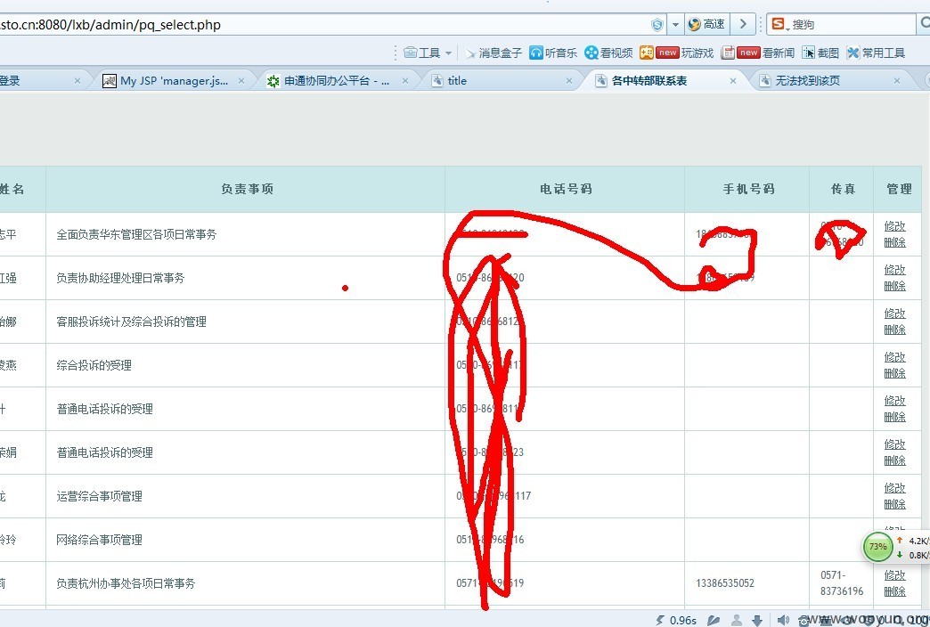Click the go arrow next to 高速

pyautogui.click(x=743, y=24)
